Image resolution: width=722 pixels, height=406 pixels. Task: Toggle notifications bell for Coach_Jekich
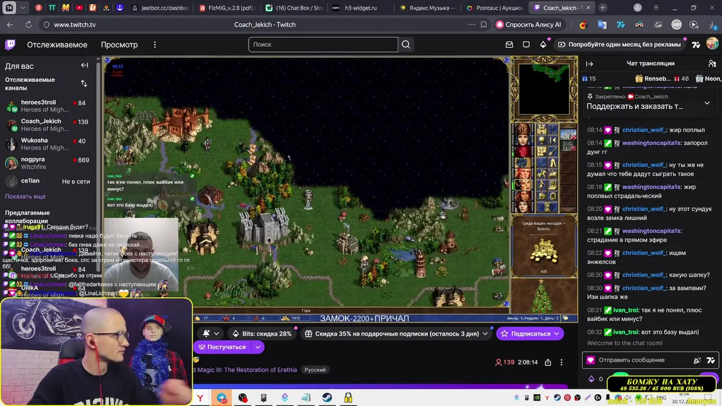(207, 333)
